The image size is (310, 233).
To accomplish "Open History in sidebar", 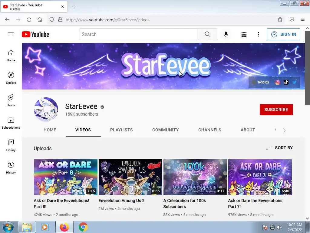I will point(11,168).
